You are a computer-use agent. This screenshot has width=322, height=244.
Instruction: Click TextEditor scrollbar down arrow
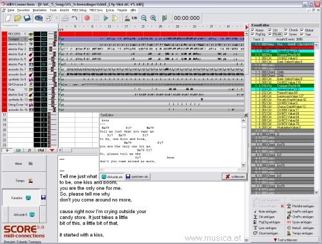243,165
